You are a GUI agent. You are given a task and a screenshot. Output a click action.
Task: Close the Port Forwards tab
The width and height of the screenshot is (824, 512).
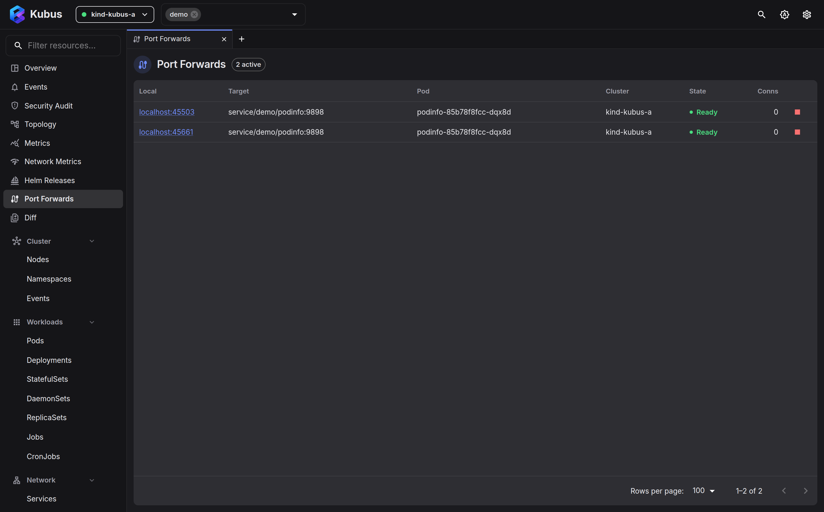[224, 39]
